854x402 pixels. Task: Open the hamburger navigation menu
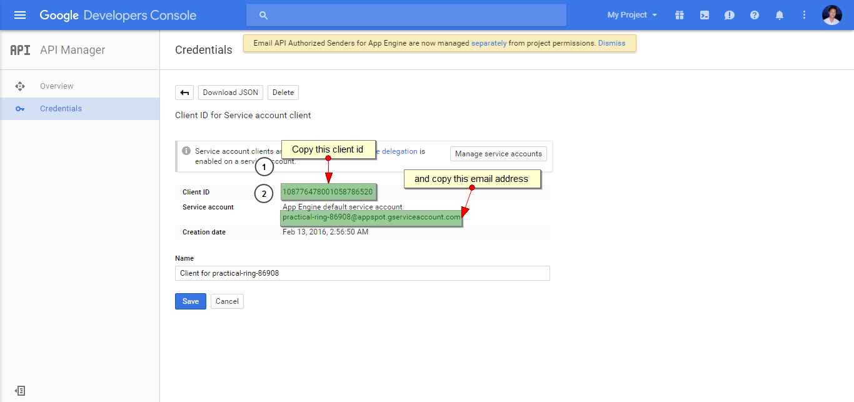(20, 15)
